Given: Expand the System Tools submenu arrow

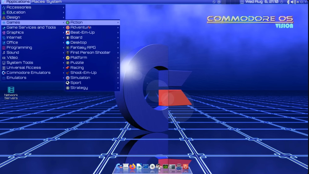Looking at the screenshot, I should [x=63, y=63].
